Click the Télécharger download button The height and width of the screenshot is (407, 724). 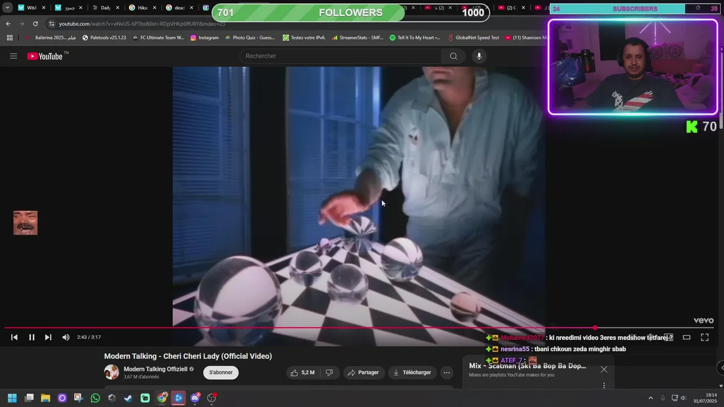pos(412,373)
